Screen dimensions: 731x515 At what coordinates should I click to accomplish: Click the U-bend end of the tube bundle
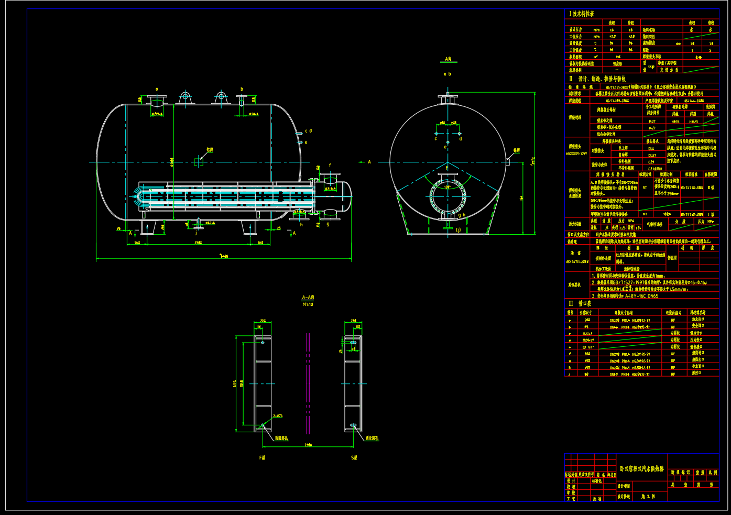click(x=143, y=196)
